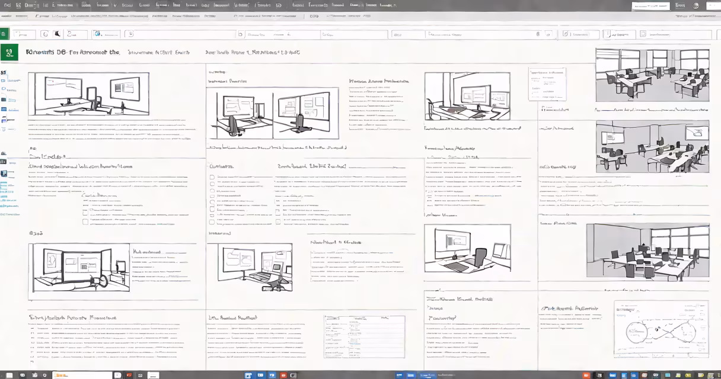Screen dimensions: 721x379
Task: Open the bottom-left sketch of a framed wall screen
Action: click(79, 268)
